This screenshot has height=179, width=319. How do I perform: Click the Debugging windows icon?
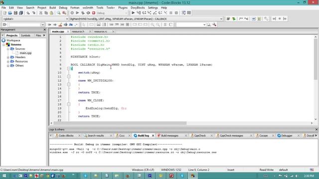183,13
